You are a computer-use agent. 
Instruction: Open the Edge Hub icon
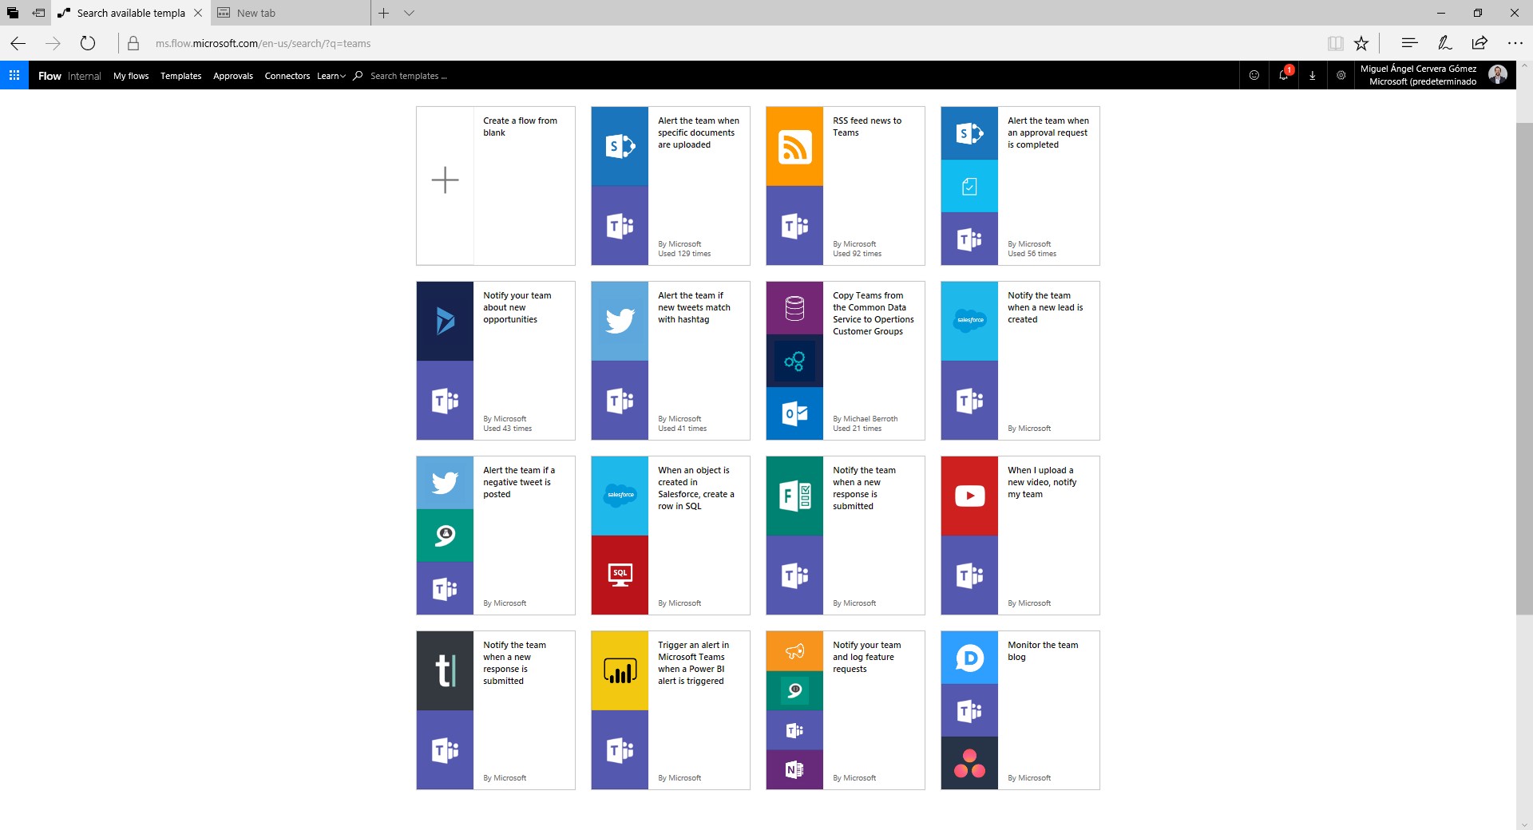pyautogui.click(x=1409, y=43)
